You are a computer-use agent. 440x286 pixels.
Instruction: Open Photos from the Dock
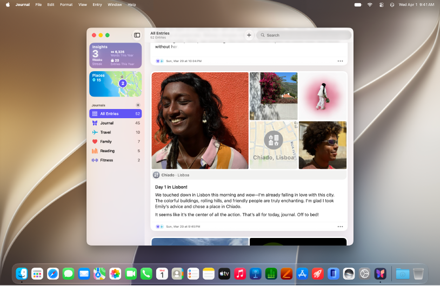pyautogui.click(x=115, y=274)
